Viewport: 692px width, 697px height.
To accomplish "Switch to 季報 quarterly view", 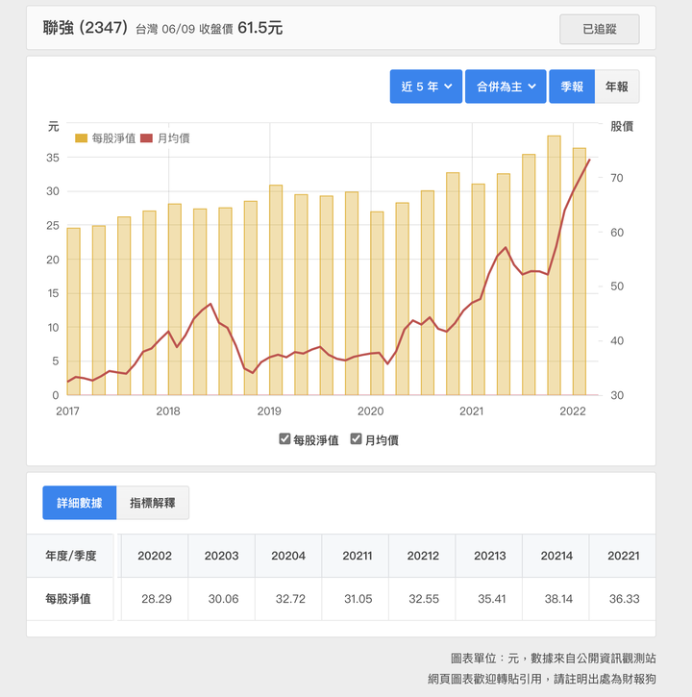I will (572, 87).
